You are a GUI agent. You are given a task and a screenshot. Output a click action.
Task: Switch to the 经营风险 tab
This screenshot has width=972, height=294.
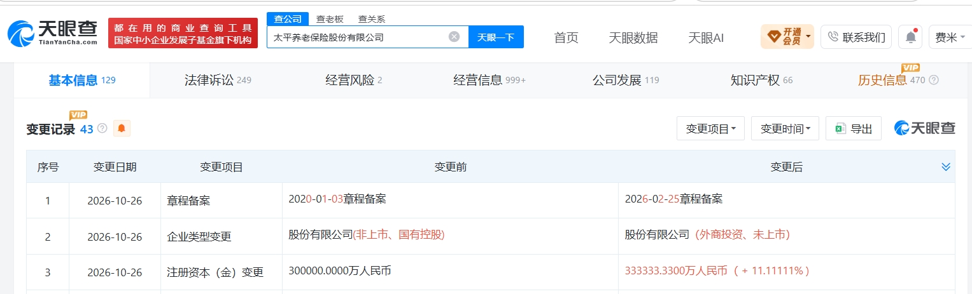[353, 81]
